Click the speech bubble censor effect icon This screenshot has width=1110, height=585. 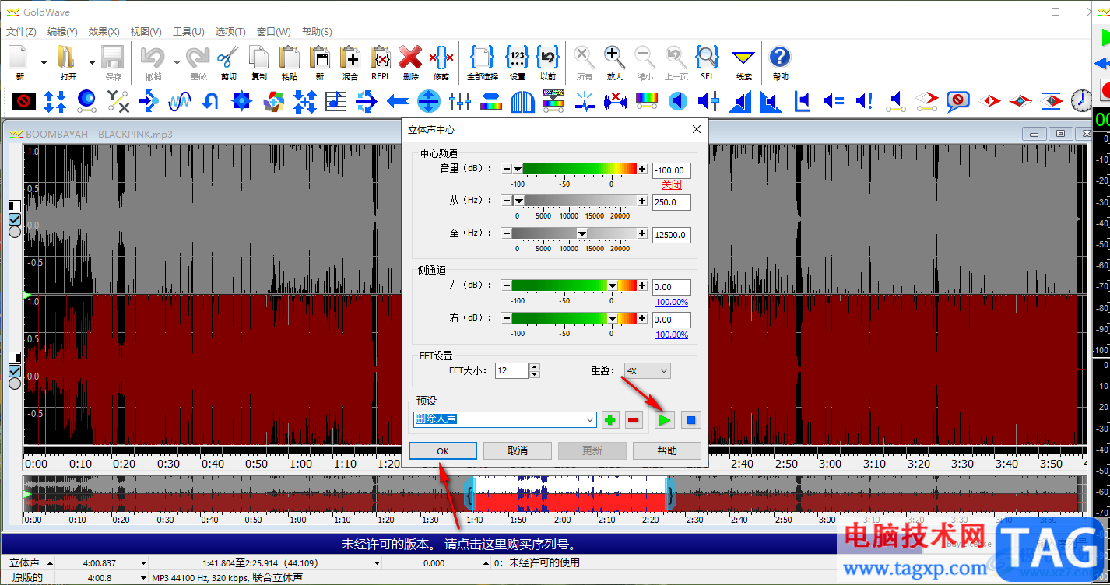(x=957, y=100)
